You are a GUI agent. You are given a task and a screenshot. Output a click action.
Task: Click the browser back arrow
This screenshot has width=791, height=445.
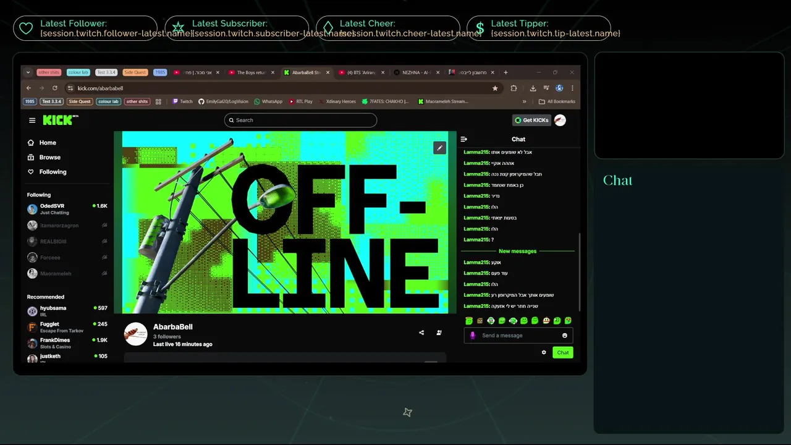coord(28,88)
